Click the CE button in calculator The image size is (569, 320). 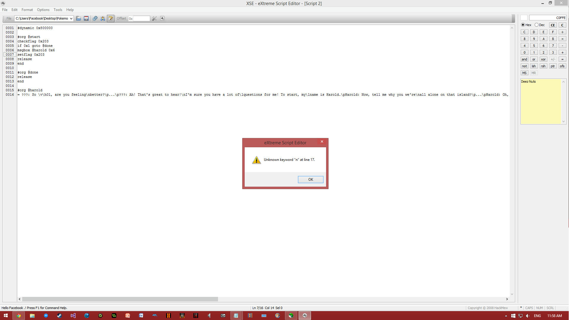pyautogui.click(x=553, y=25)
